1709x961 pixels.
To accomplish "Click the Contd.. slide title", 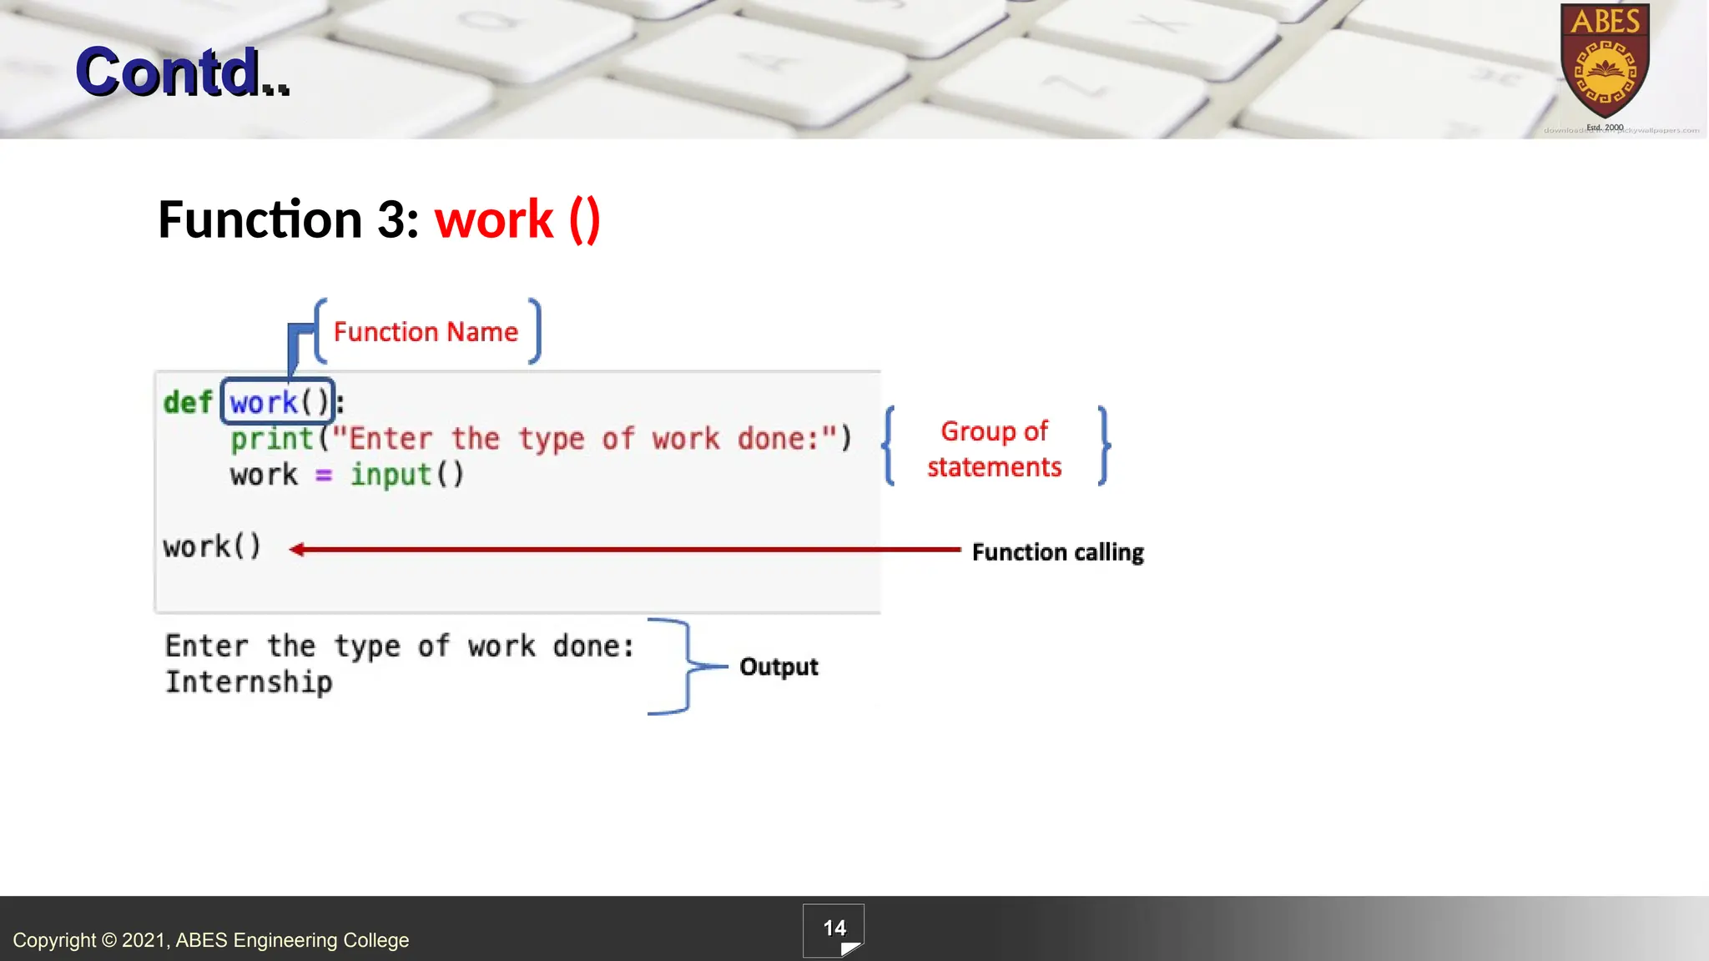I will (x=182, y=72).
